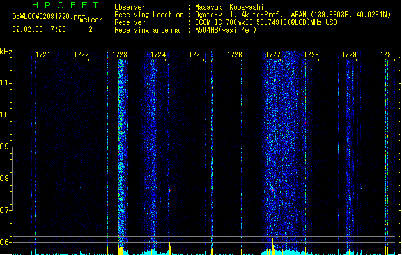Select the ICOM IC-706mkII receiver text

pos(266,22)
